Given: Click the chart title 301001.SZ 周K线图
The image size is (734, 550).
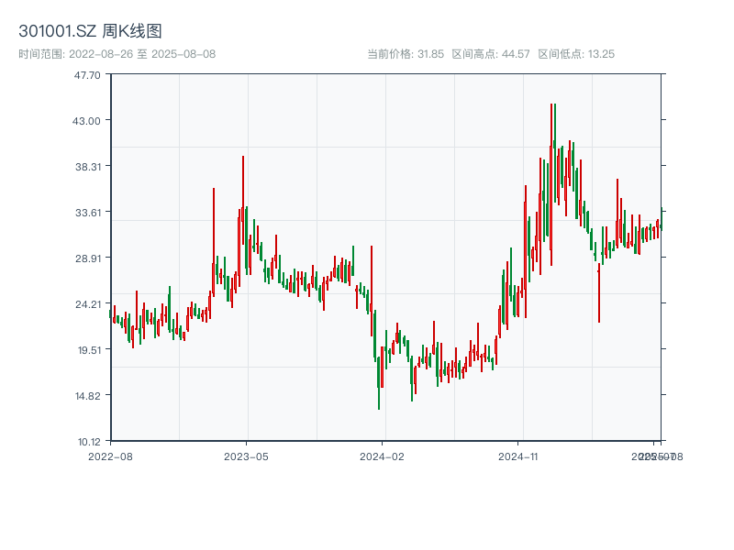Looking at the screenshot, I should click(x=90, y=31).
